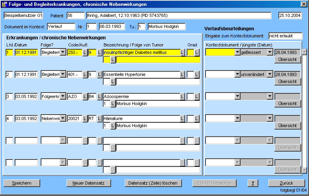The image size is (309, 196).
Task: Close the Folge- und Begleiterkrankungen window
Action: [303, 4]
